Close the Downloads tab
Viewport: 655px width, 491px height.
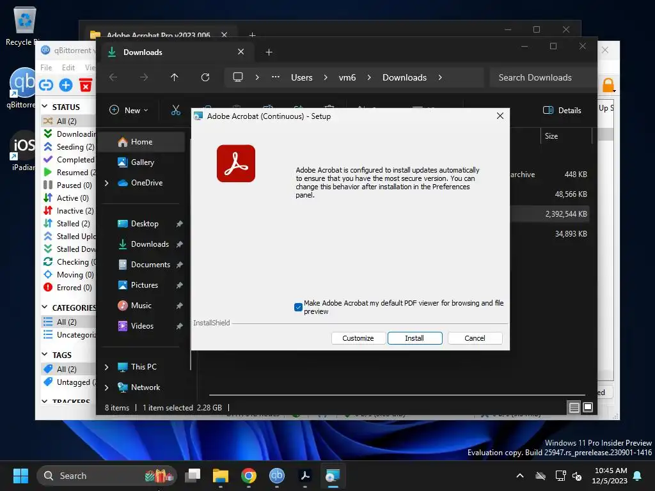tap(241, 52)
